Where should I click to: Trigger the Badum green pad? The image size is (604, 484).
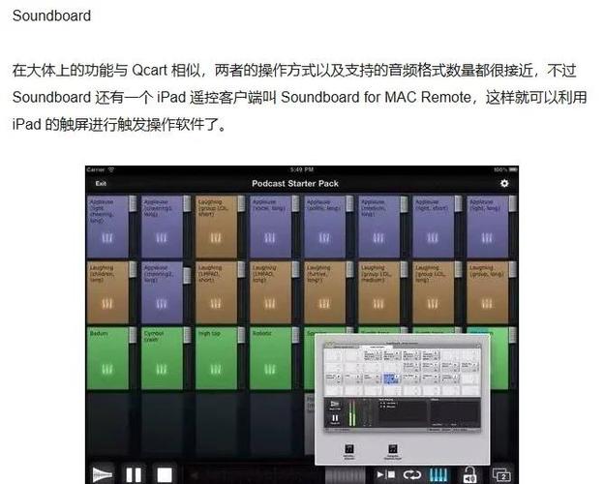(x=107, y=358)
